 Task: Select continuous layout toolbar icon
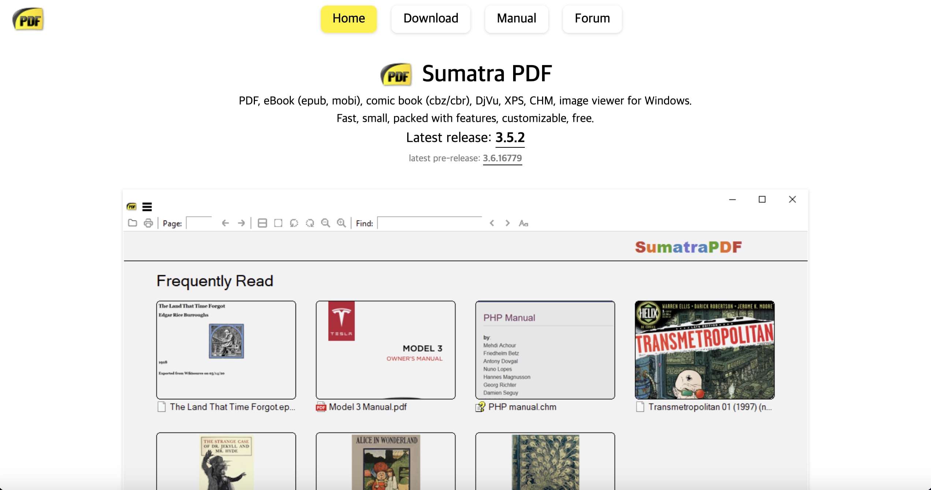(262, 223)
